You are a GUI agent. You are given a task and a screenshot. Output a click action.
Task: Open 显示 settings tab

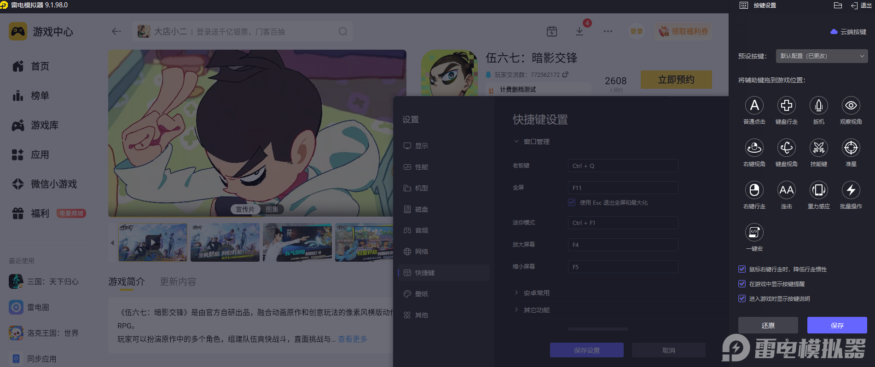[444, 146]
